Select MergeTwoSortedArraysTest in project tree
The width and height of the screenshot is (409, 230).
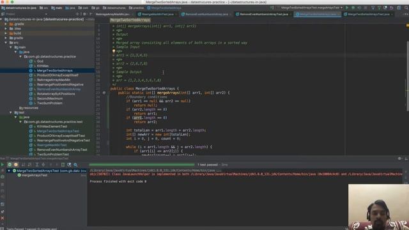click(58, 131)
